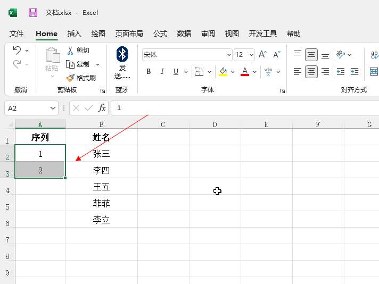Click the Redo arrow icon
The image size is (379, 284).
17,64
